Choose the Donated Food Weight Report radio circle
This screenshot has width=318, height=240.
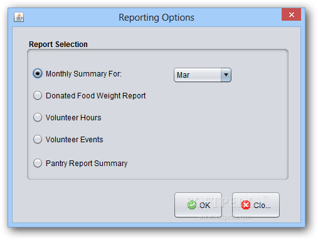click(x=38, y=95)
